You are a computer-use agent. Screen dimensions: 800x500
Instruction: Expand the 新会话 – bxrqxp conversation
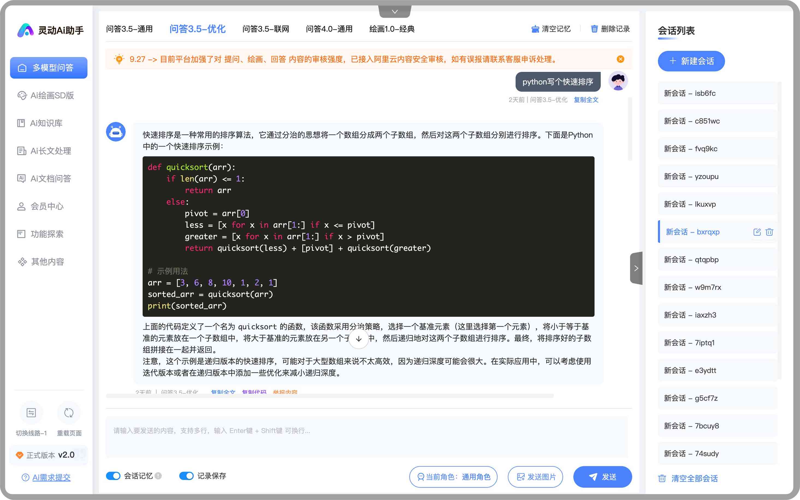[x=694, y=232]
